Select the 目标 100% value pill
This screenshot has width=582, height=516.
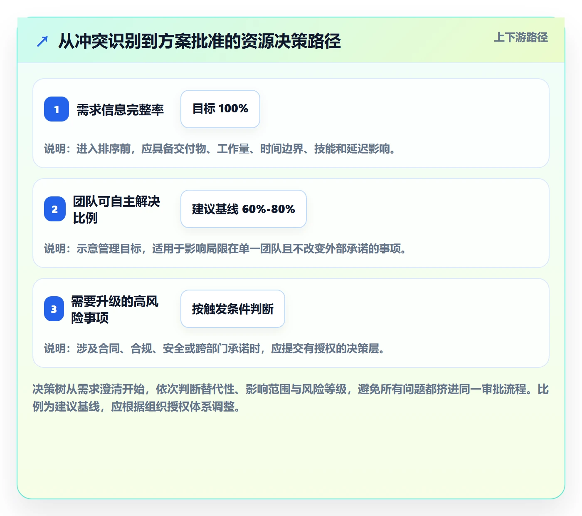click(x=220, y=109)
